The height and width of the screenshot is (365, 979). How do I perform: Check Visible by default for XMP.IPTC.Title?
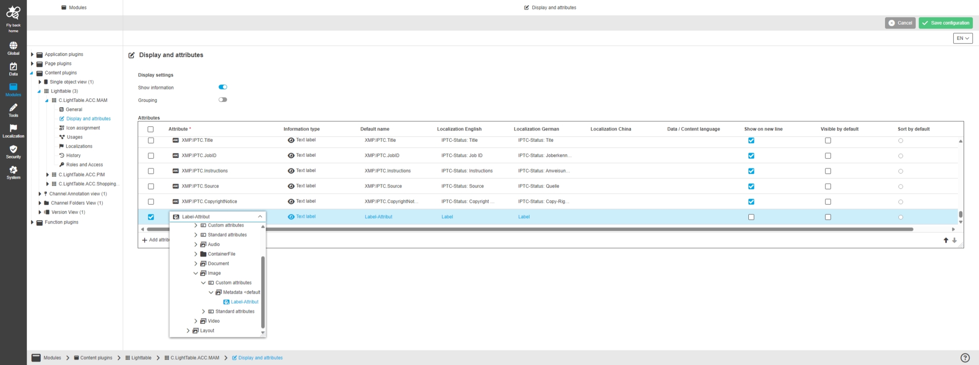(828, 140)
